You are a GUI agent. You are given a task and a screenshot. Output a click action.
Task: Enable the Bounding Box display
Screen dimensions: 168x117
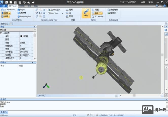pyautogui.click(x=24, y=16)
